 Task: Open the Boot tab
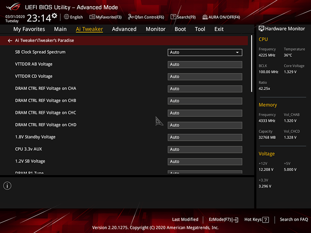coord(180,29)
